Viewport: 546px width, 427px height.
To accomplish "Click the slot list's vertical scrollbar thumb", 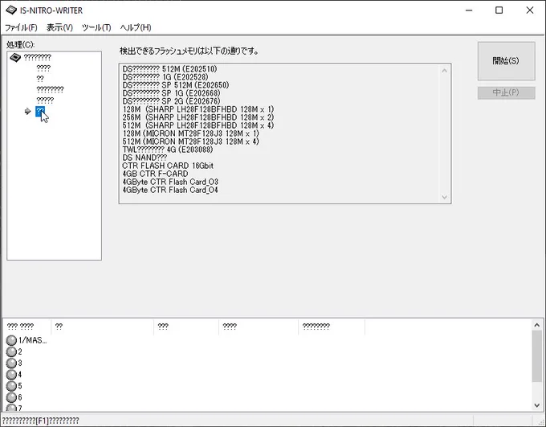I will 537,355.
